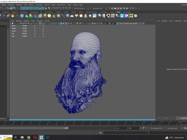Click the auto keyframe icon in range bar

pyautogui.click(x=143, y=128)
